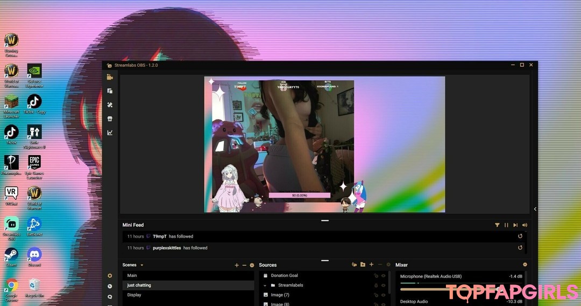The width and height of the screenshot is (581, 306).
Task: Expand the right side panel chevron
Action: (535, 209)
